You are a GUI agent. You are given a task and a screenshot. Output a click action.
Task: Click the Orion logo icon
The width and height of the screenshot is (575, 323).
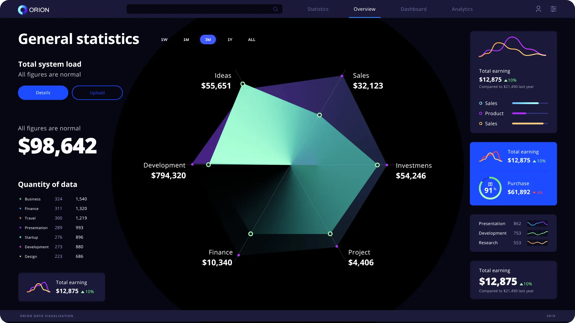coord(22,10)
